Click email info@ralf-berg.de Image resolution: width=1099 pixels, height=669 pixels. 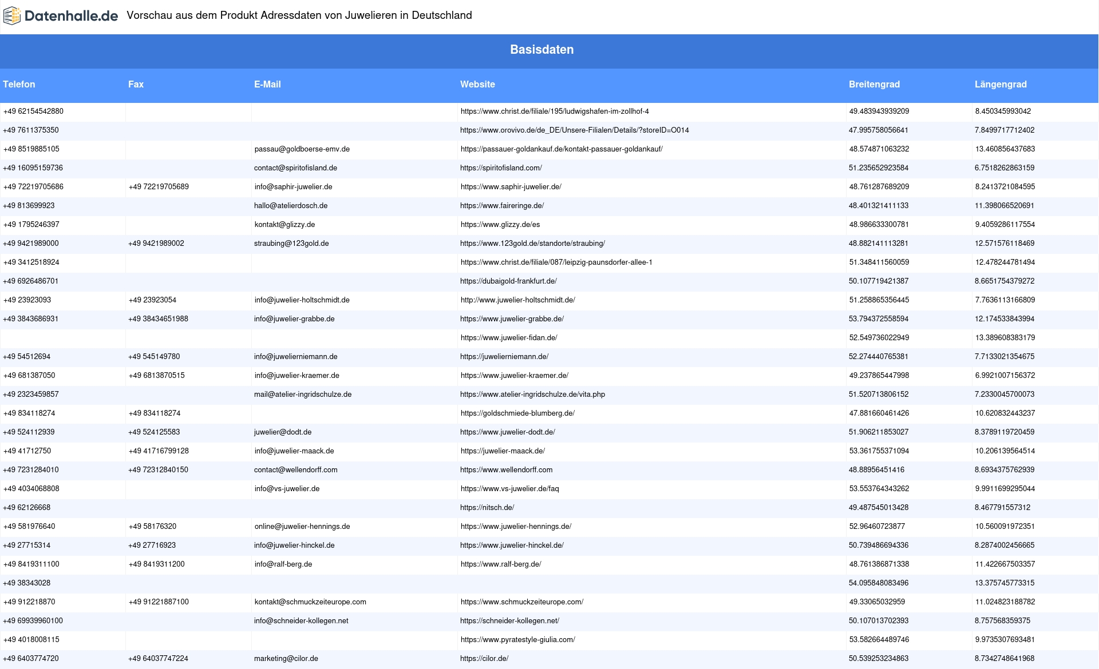point(283,564)
